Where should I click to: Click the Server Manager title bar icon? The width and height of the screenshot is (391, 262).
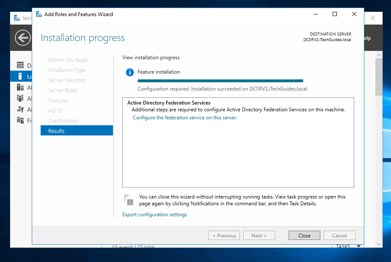click(17, 18)
